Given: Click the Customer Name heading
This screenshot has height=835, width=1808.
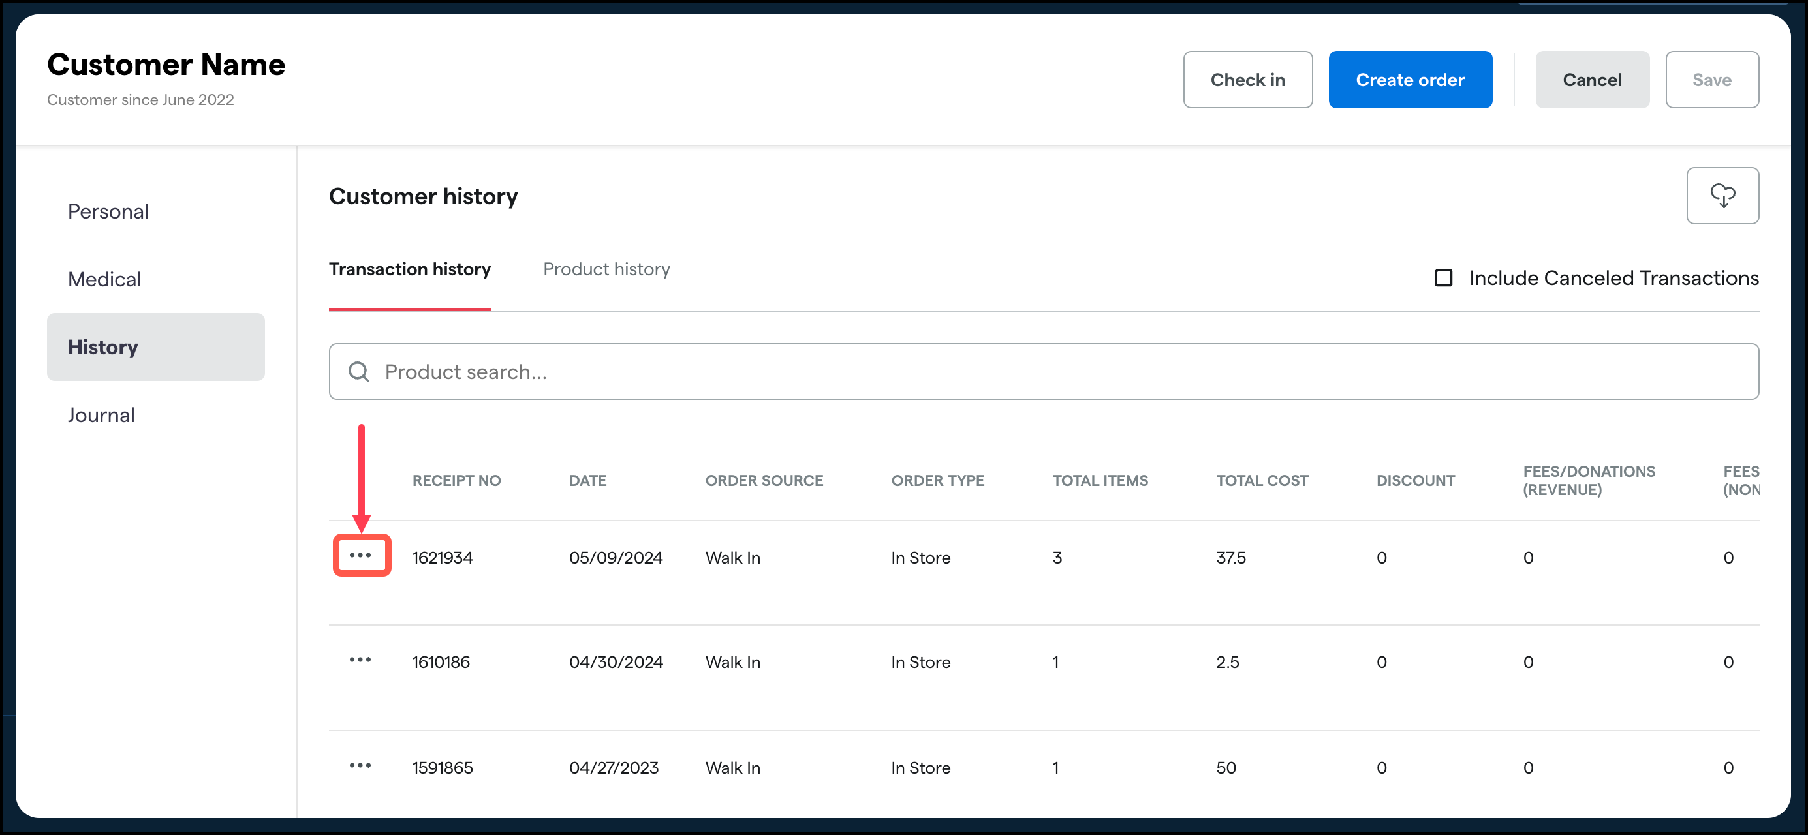Looking at the screenshot, I should 166,64.
